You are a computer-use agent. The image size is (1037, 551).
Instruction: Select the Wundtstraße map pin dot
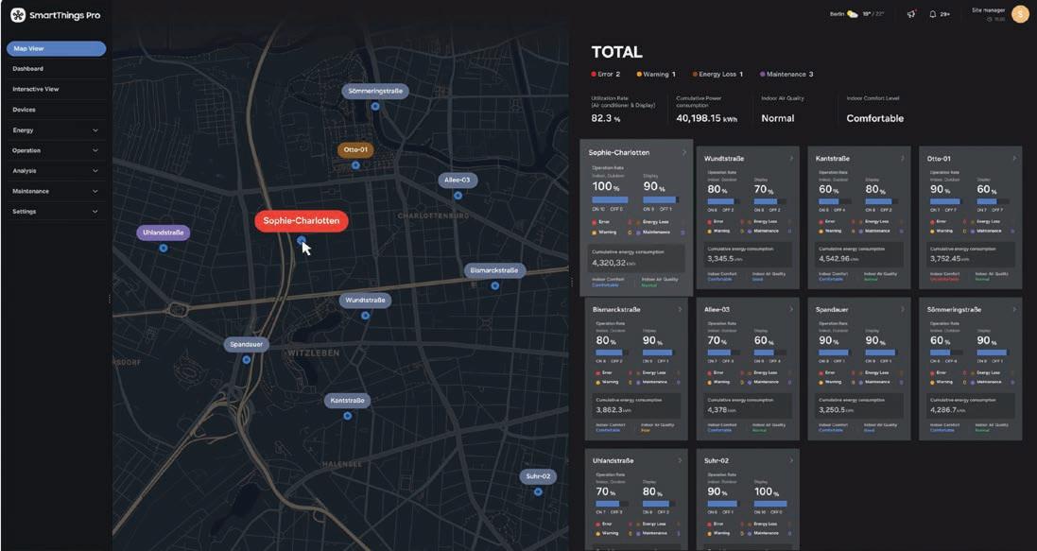(x=365, y=316)
